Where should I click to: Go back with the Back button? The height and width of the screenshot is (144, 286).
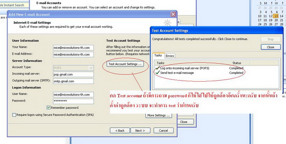[x=120, y=130]
